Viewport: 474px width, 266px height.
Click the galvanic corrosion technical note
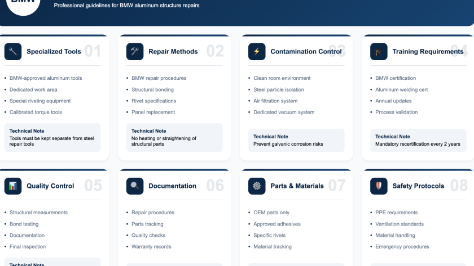point(296,141)
